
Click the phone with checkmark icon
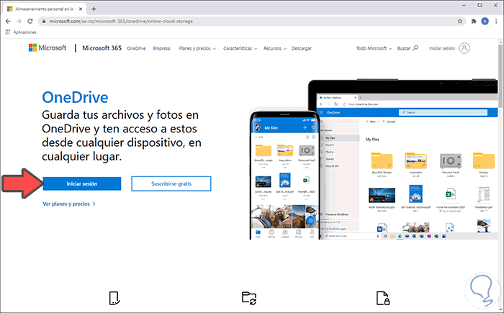tap(114, 298)
